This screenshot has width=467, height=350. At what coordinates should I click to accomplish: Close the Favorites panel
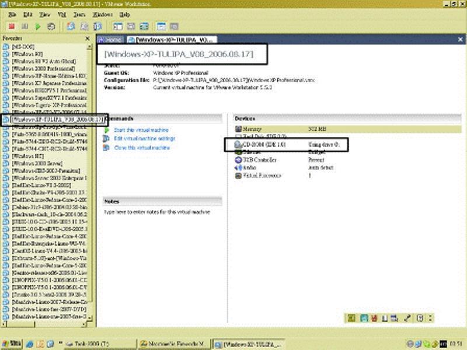point(88,38)
